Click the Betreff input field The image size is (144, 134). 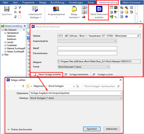pos(87,48)
